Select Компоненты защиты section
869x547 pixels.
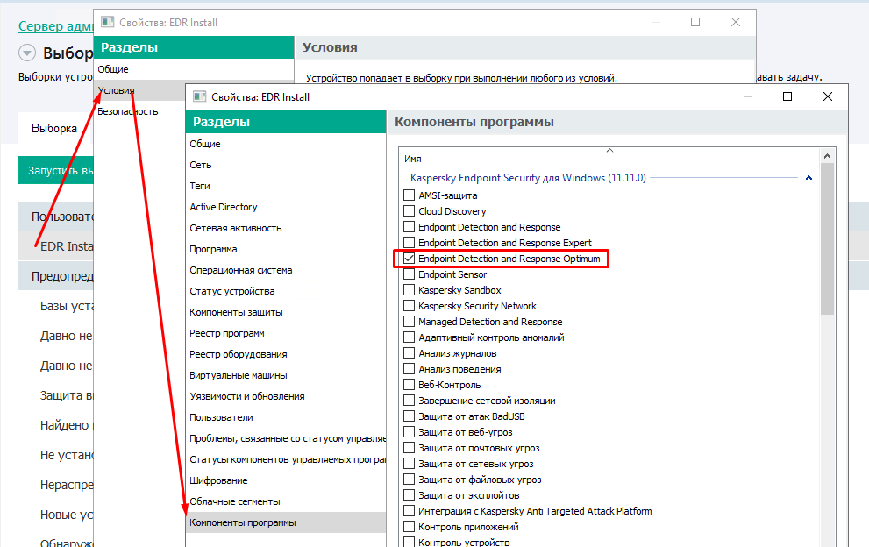point(286,312)
